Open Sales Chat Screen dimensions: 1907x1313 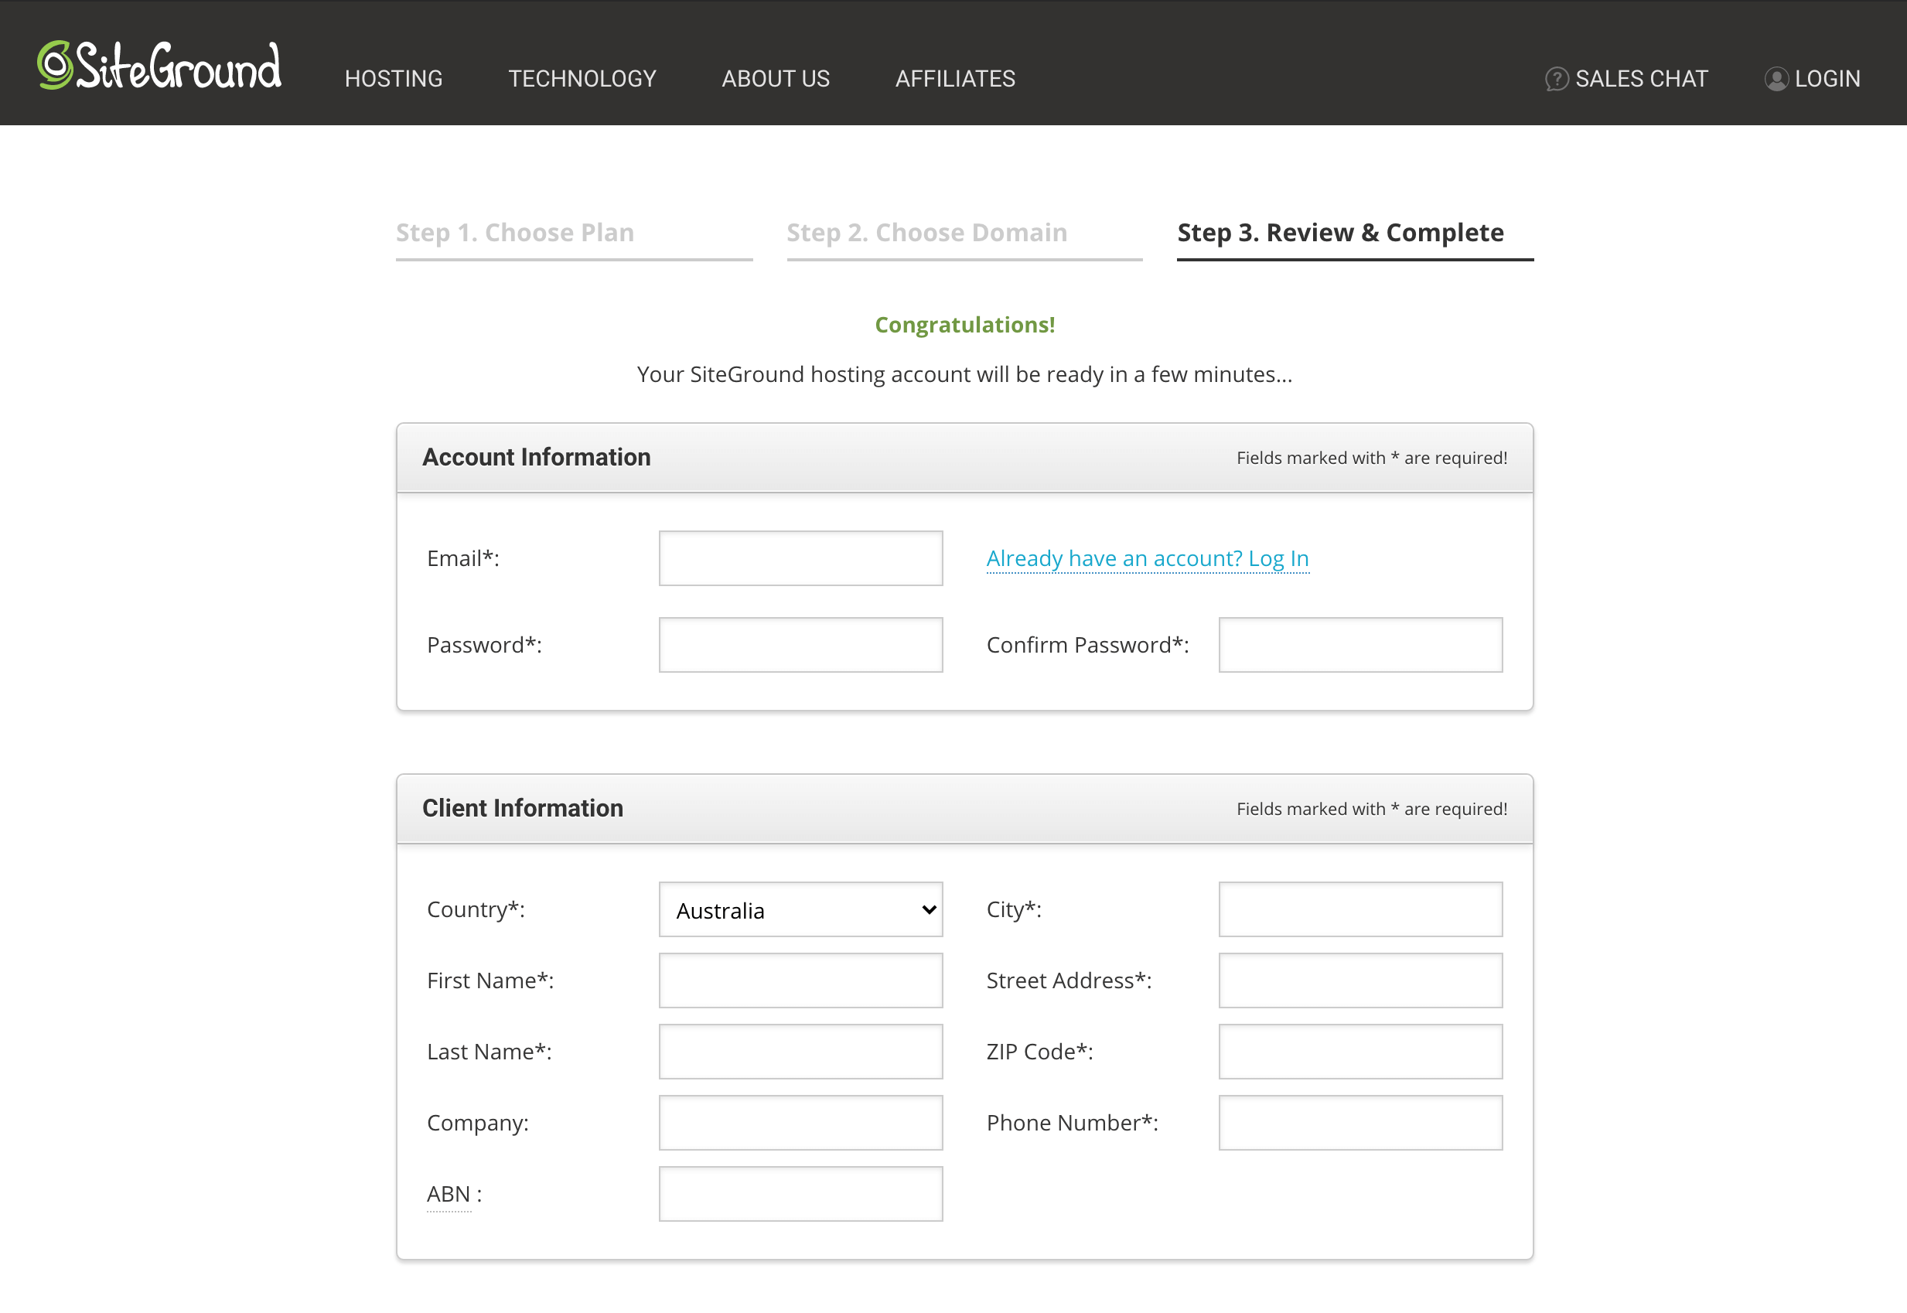[1641, 79]
